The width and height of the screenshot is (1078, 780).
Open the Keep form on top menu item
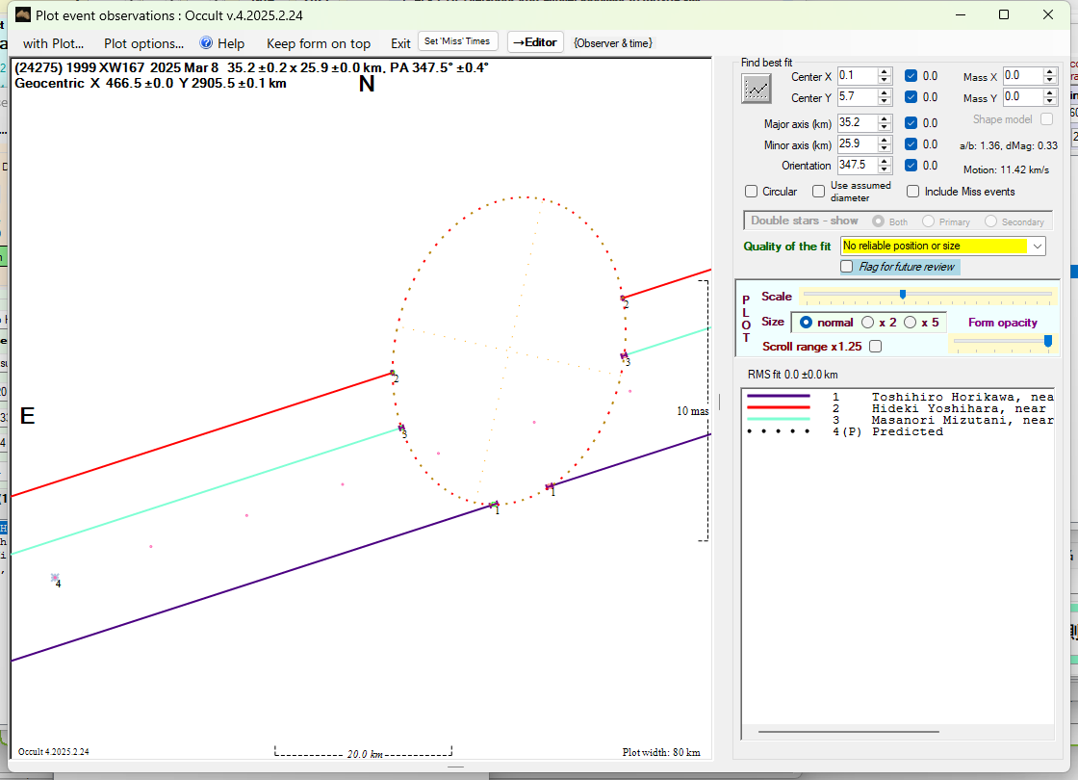[x=318, y=43]
